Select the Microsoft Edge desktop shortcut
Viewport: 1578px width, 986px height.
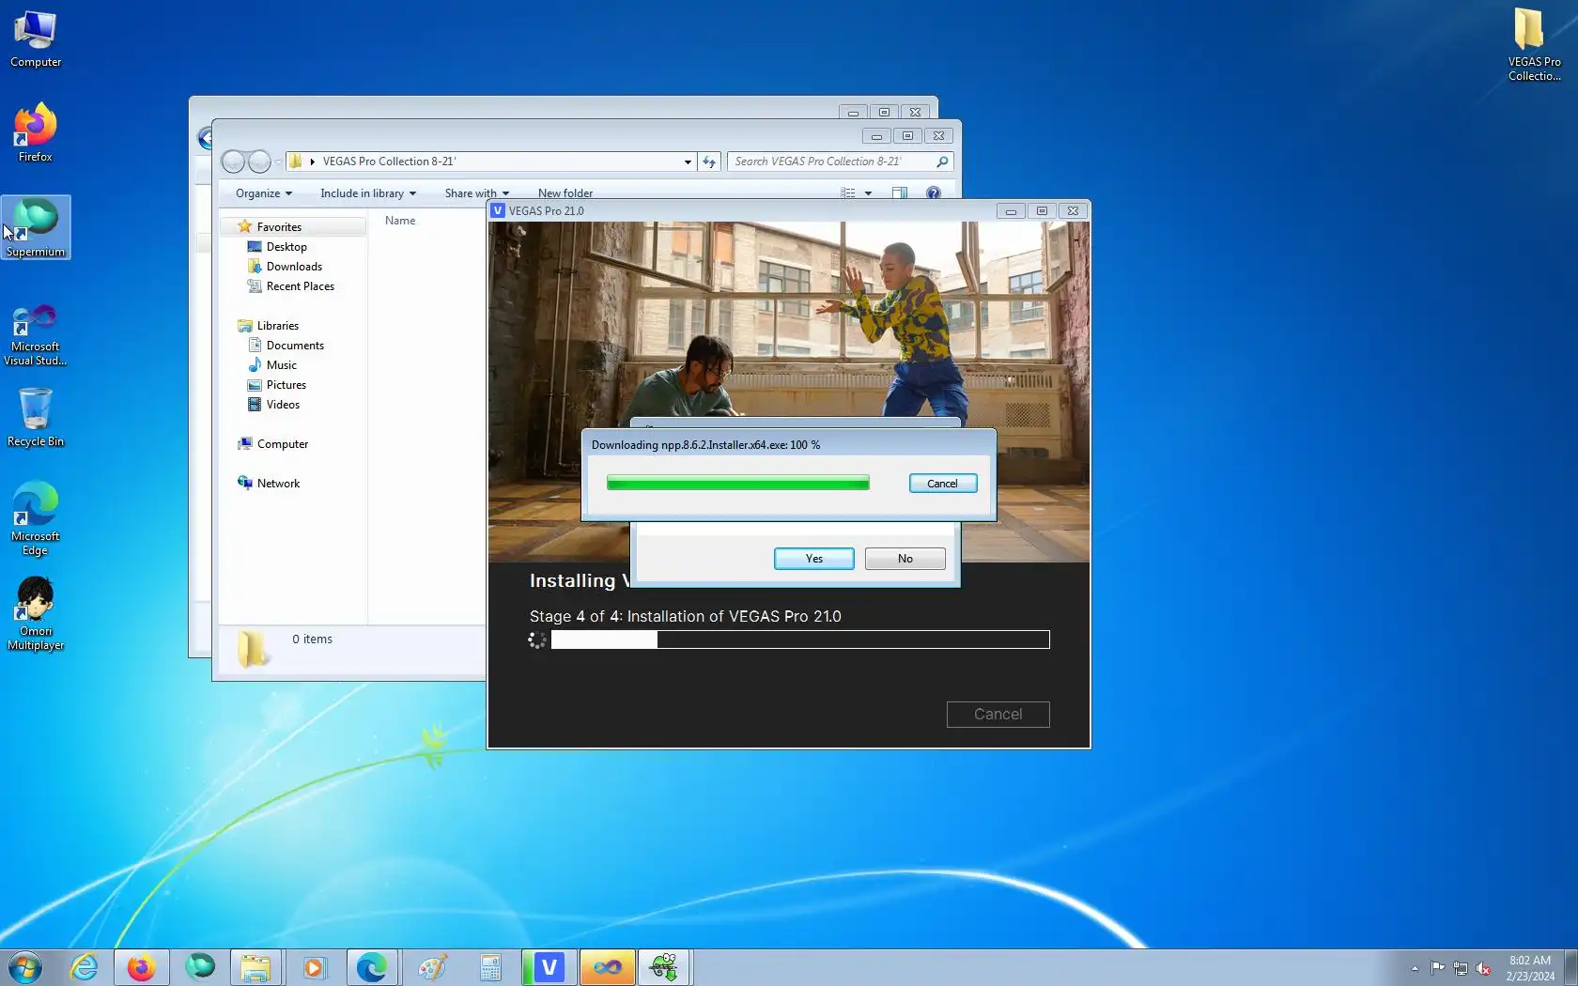coord(36,519)
